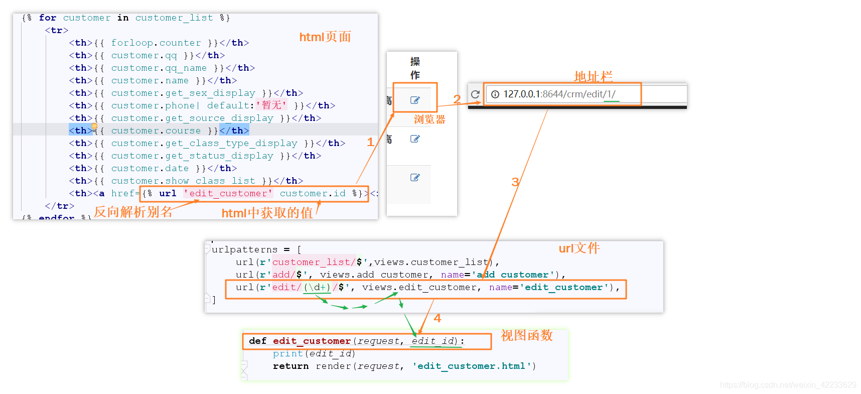Screen dimensions: 861x394
Task: Click the '暂无' default string
Action: [x=271, y=105]
